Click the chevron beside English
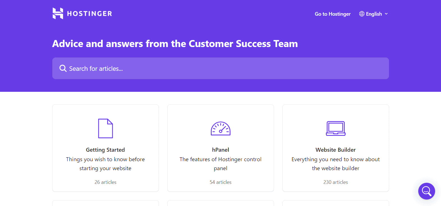Viewport: 441px width, 206px height. click(x=386, y=14)
